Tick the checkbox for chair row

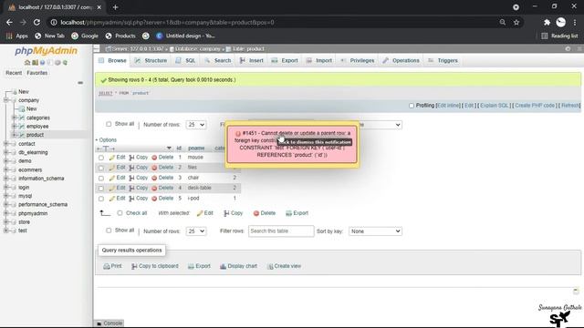pyautogui.click(x=101, y=179)
